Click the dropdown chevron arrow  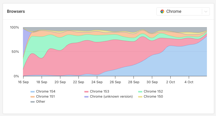[x=206, y=11]
